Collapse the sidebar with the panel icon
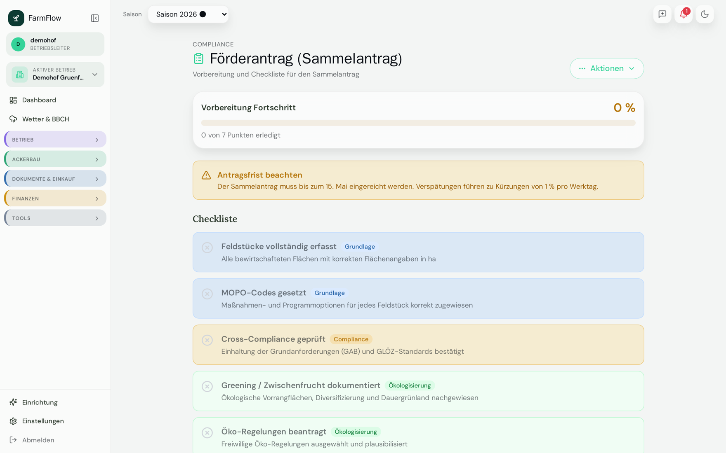Viewport: 726px width, 453px height. coord(95,18)
